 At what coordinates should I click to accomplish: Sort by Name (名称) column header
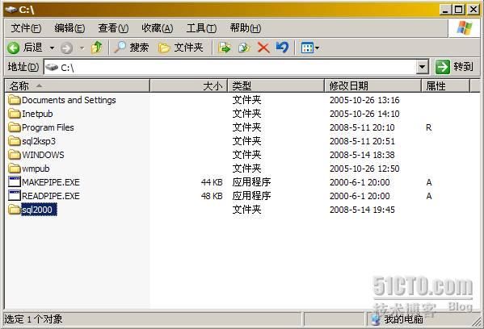point(78,85)
